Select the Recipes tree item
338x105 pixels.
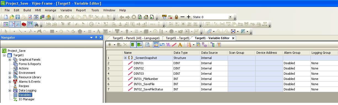[24, 86]
